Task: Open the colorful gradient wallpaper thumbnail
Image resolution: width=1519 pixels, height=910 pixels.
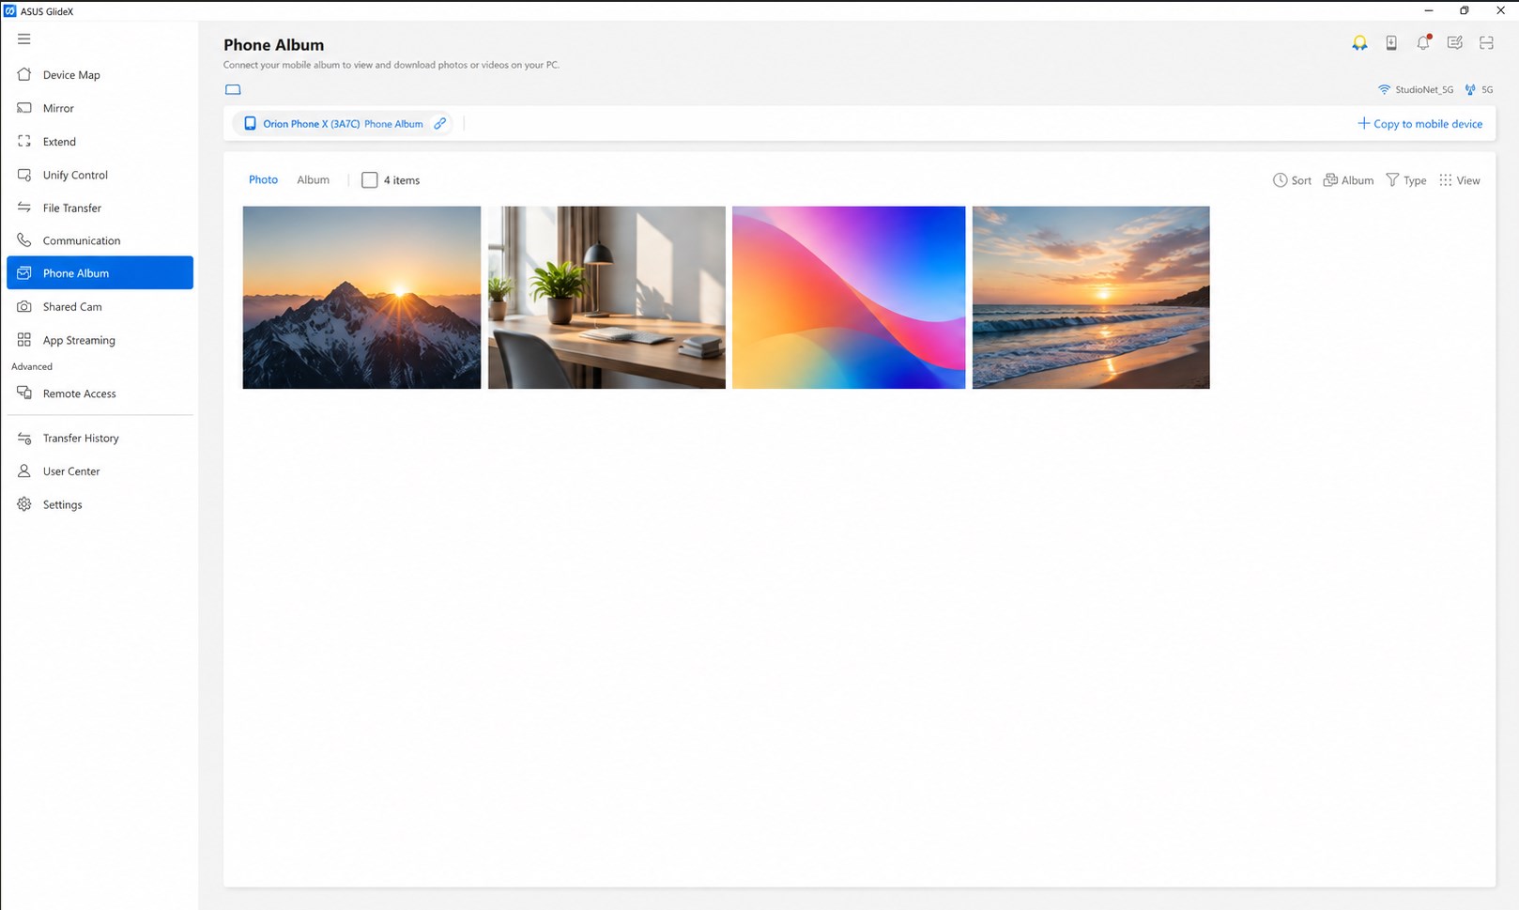Action: click(x=849, y=298)
